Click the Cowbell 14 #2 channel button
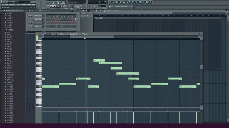The image size is (229, 128). [38, 16]
